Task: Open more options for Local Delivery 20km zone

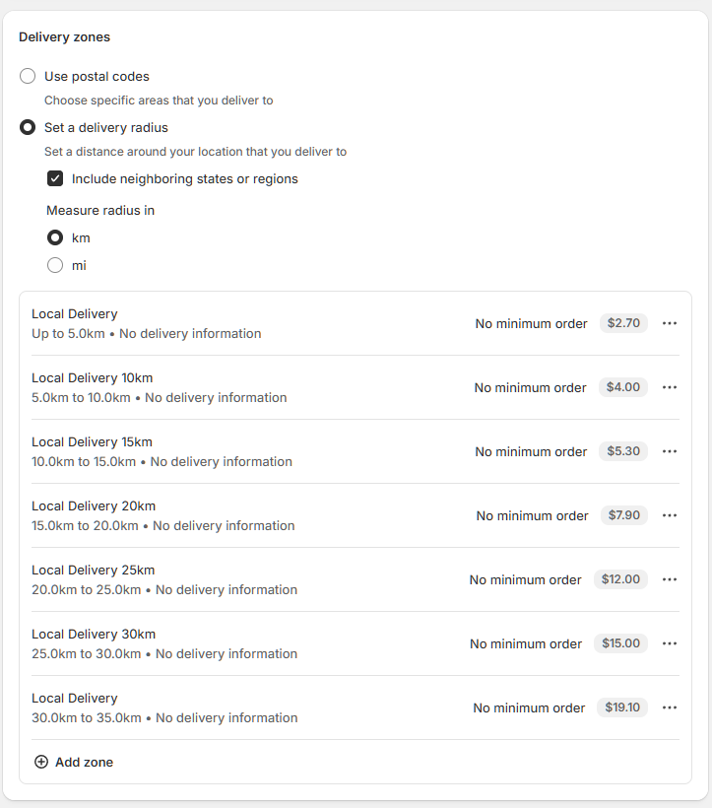Action: coord(670,515)
